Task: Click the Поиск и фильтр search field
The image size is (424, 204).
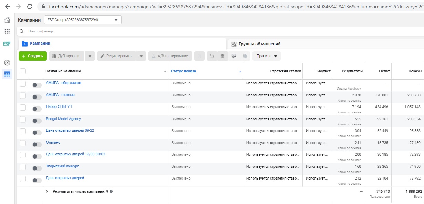Action: click(x=220, y=31)
